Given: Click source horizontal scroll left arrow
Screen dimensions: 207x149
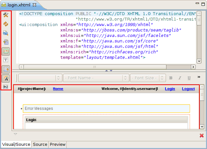Looking at the screenshot, I should click(x=21, y=67).
